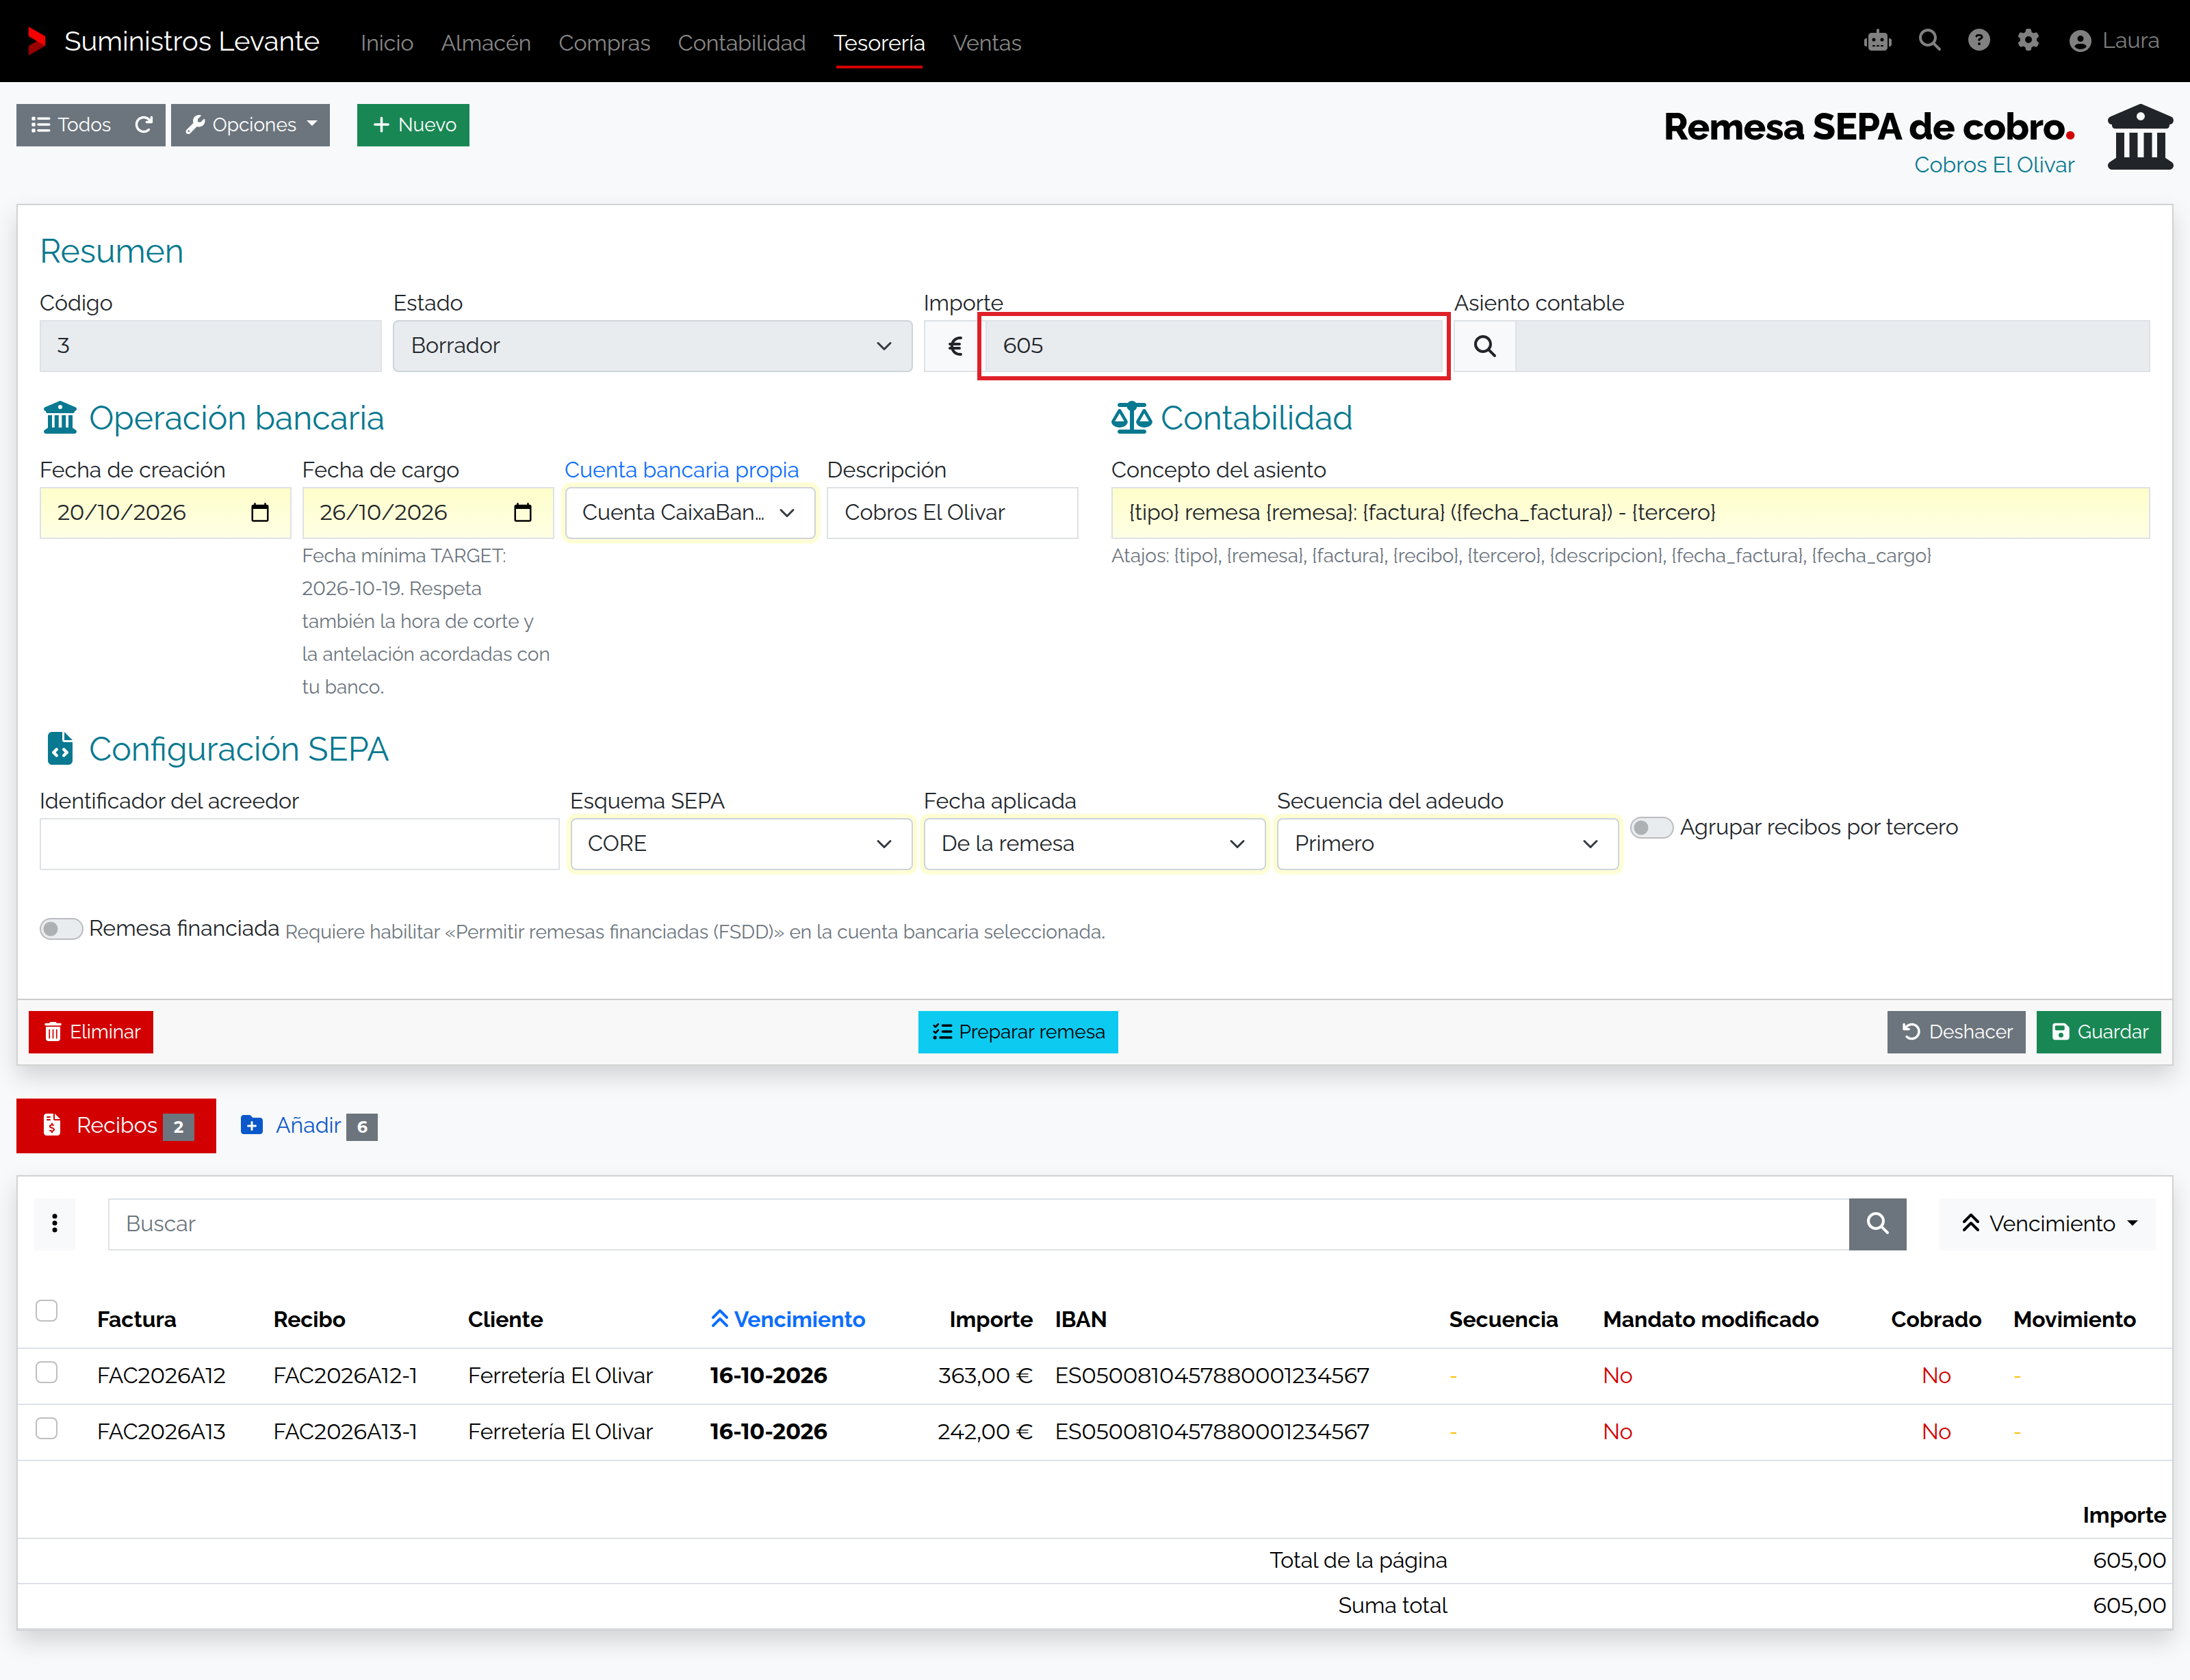Click the red Suministros Levante logo icon

tap(37, 41)
